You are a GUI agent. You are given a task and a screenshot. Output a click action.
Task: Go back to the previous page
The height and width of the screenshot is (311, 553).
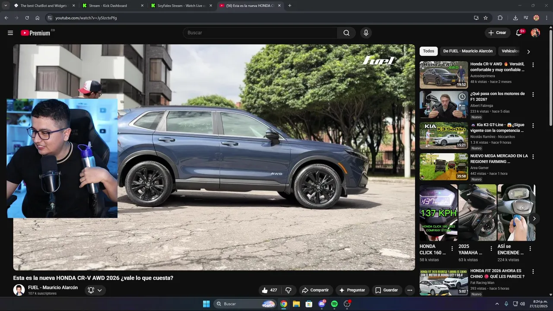6,18
